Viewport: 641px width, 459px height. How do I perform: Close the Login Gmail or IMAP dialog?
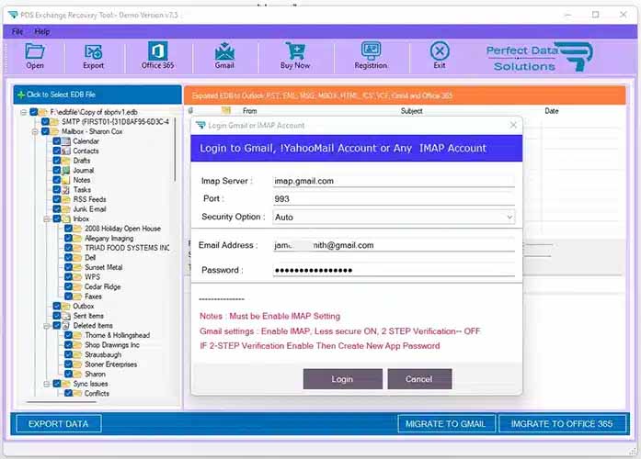point(513,125)
